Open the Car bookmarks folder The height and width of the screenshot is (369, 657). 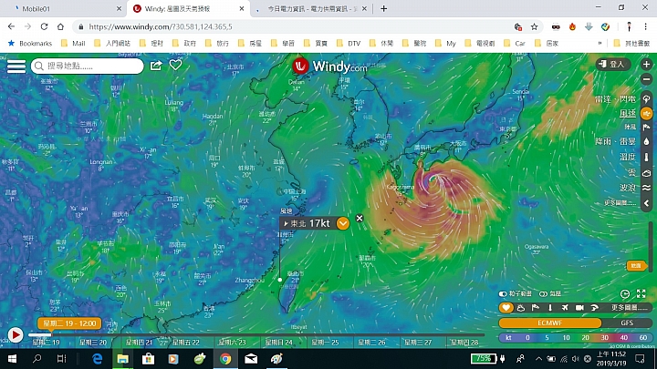pos(515,43)
